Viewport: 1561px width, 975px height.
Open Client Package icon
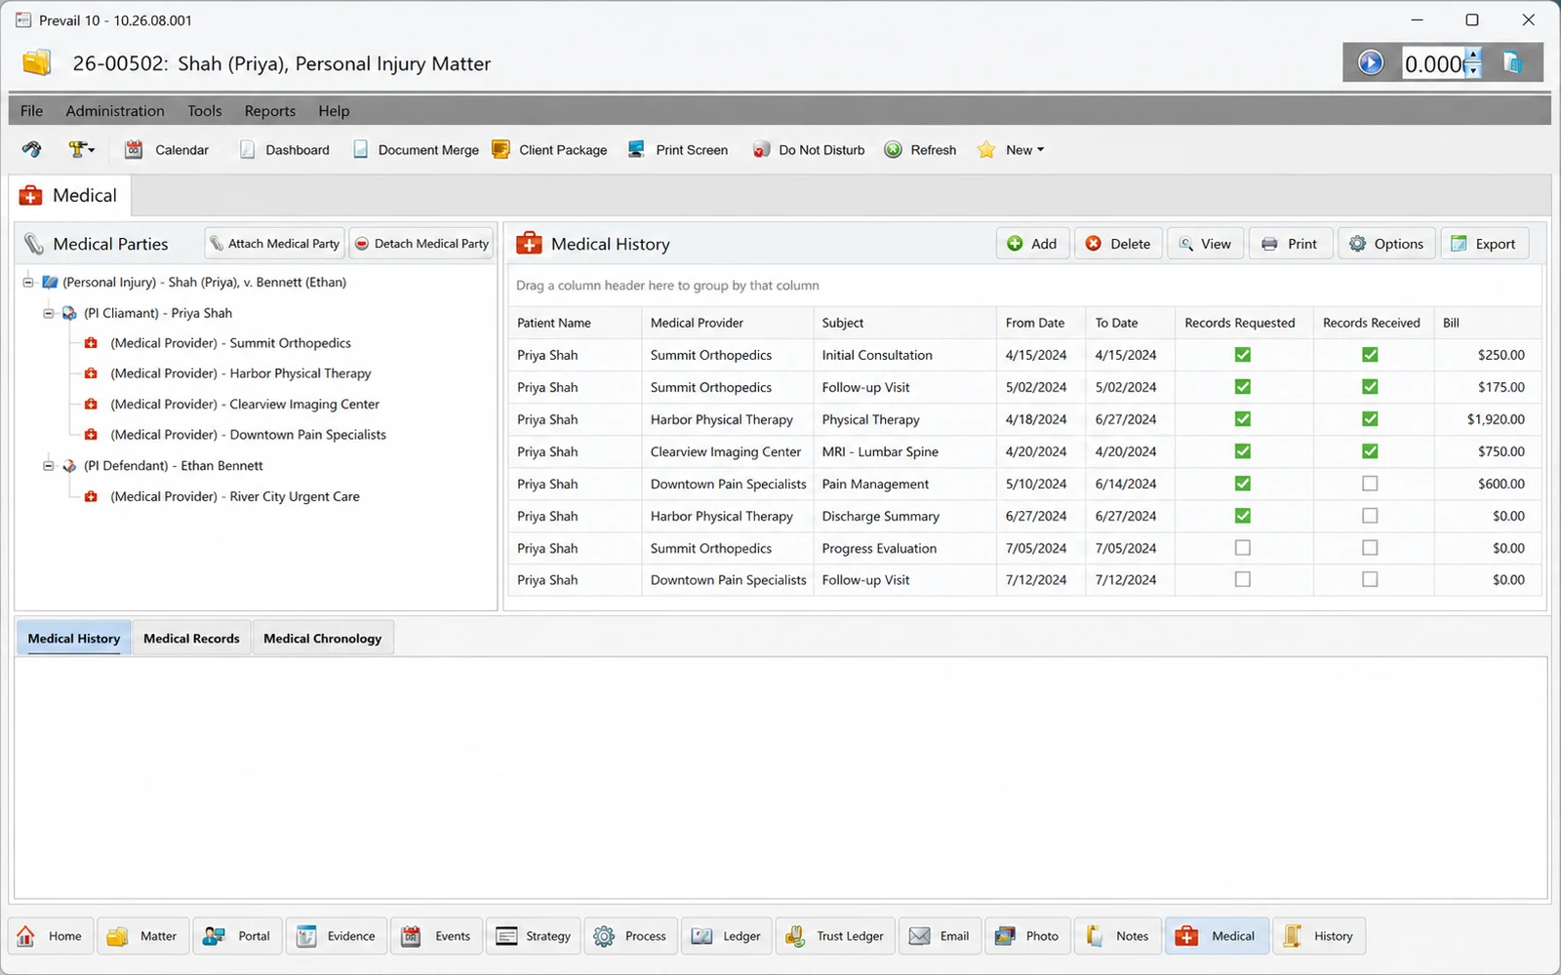[501, 150]
